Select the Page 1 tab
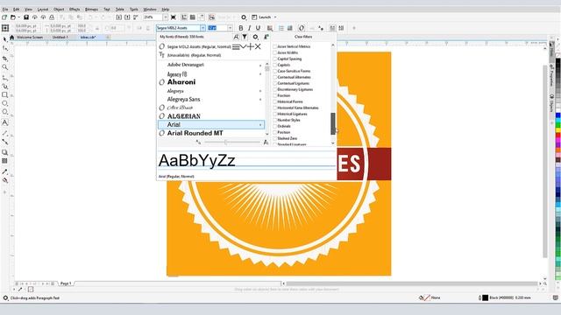Viewport: 561px width, 315px height. (66, 283)
